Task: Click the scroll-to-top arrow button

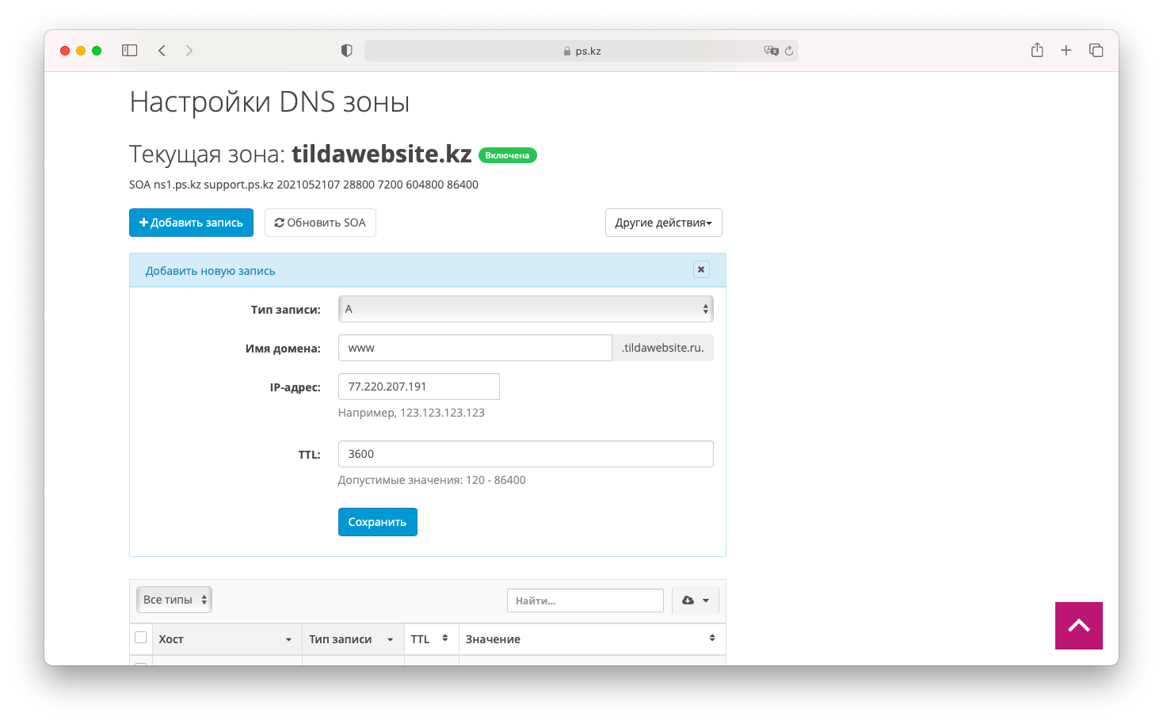Action: pos(1079,626)
